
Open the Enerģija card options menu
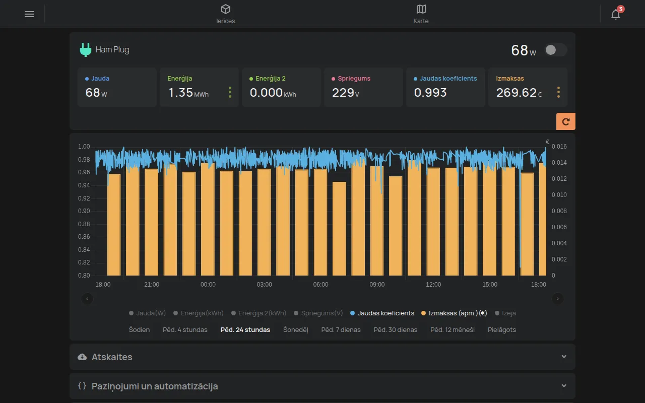230,92
